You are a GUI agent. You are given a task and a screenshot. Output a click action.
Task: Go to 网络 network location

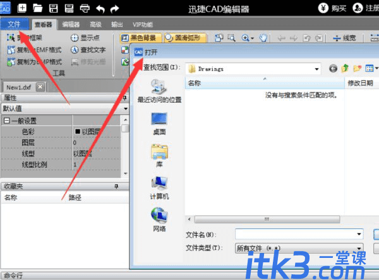pyautogui.click(x=159, y=219)
